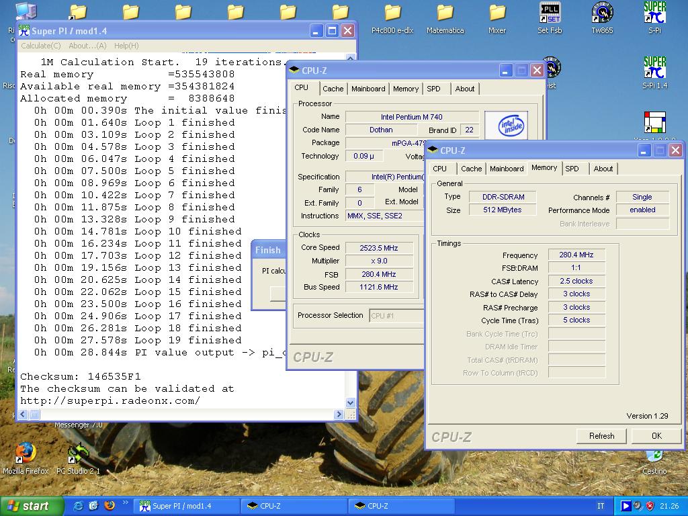The height and width of the screenshot is (516, 688).
Task: Click the Size field 512 MBytes
Action: click(x=503, y=210)
